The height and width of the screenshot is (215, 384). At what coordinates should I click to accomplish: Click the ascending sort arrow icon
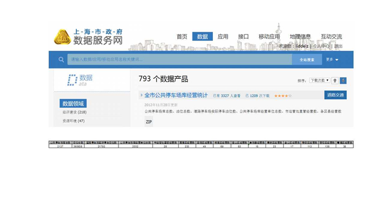335,80
